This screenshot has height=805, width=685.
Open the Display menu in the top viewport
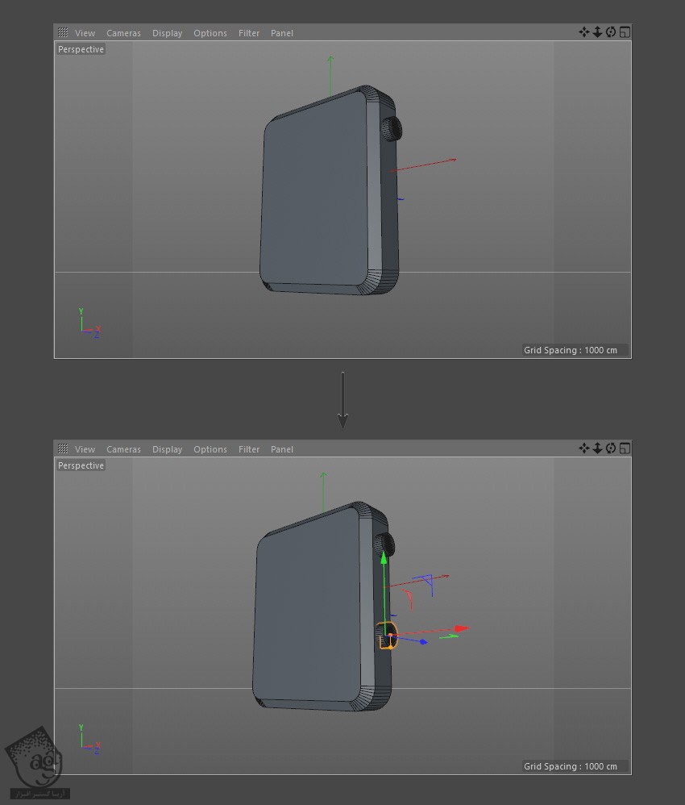[x=167, y=33]
